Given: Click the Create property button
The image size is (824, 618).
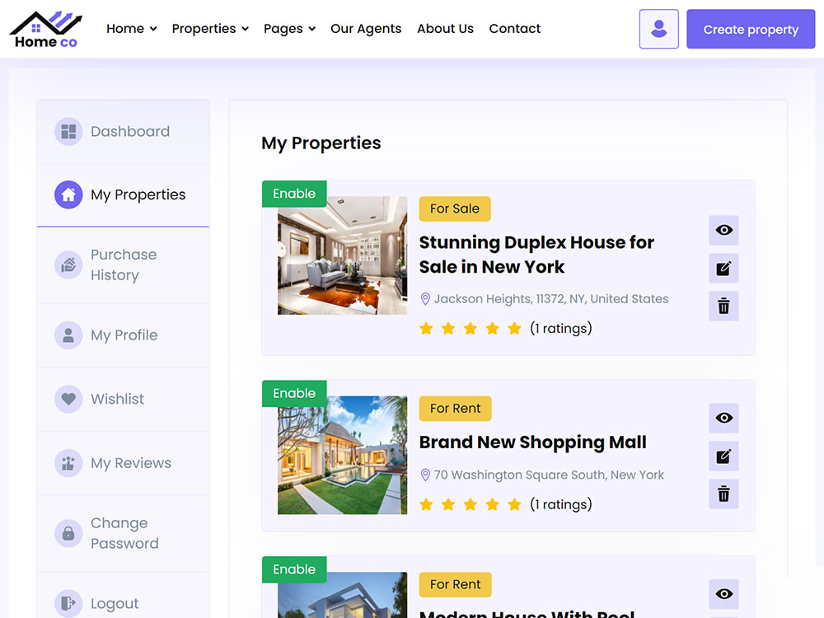Looking at the screenshot, I should point(751,29).
